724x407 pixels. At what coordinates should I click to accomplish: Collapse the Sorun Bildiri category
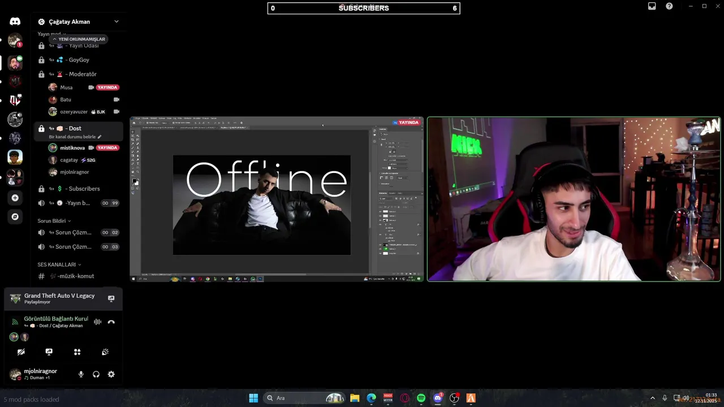click(x=54, y=220)
